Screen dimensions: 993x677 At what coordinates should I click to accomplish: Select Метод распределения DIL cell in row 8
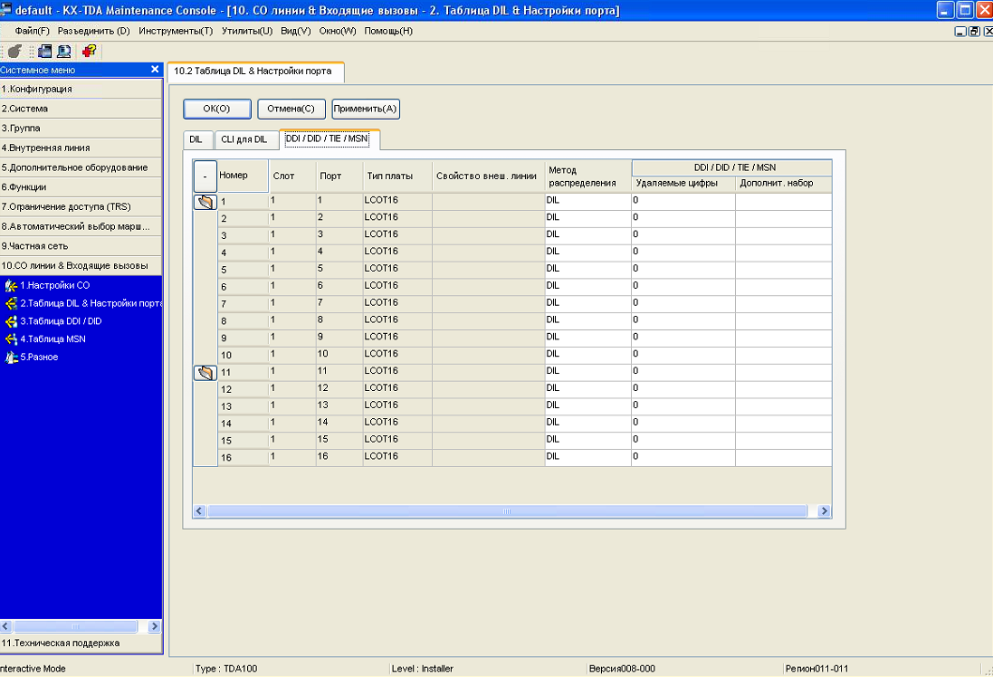[x=587, y=320]
